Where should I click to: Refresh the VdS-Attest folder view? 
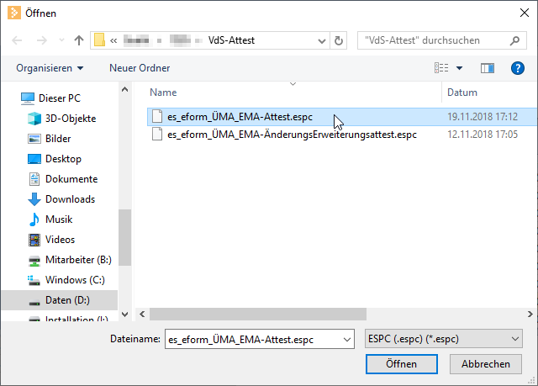pyautogui.click(x=339, y=40)
